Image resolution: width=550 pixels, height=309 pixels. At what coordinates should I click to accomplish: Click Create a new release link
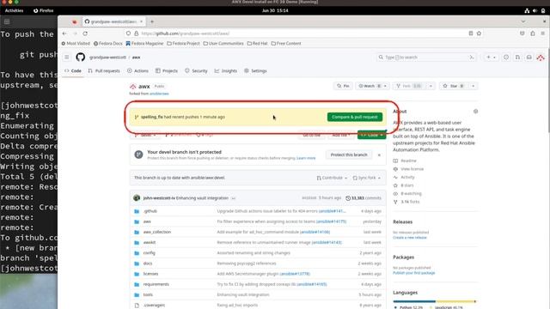click(410, 238)
